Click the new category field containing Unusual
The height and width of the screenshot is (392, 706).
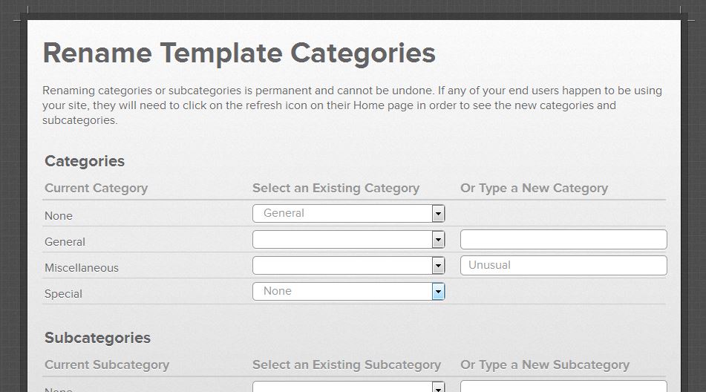563,266
